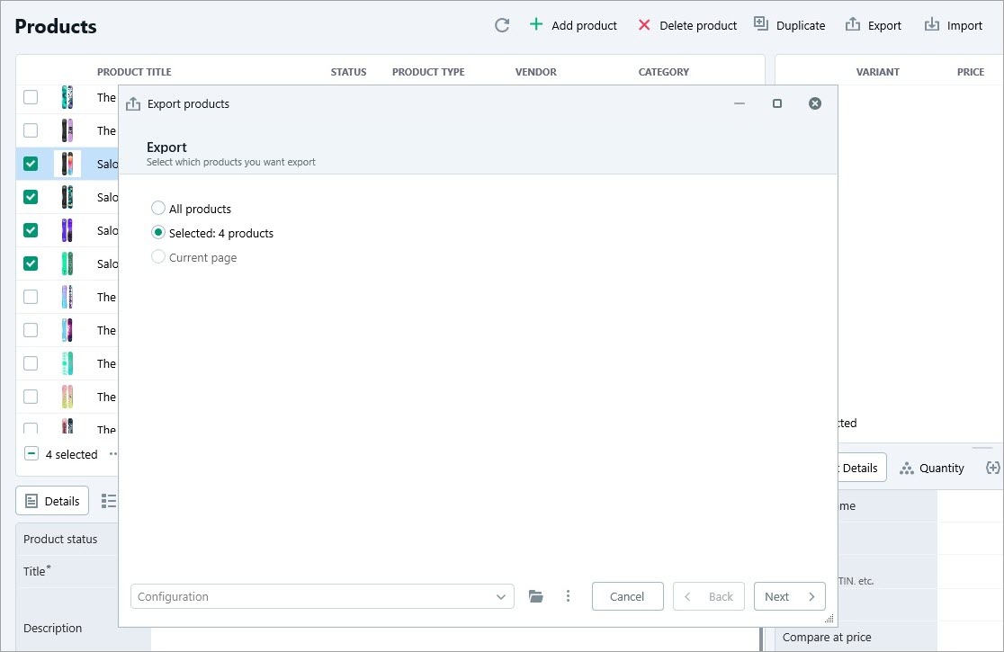Minimize the Export products dialog
1004x652 pixels.
[x=740, y=103]
